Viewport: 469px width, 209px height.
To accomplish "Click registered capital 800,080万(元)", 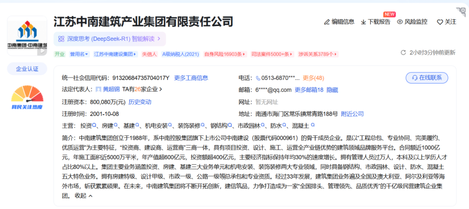I will pos(108,102).
